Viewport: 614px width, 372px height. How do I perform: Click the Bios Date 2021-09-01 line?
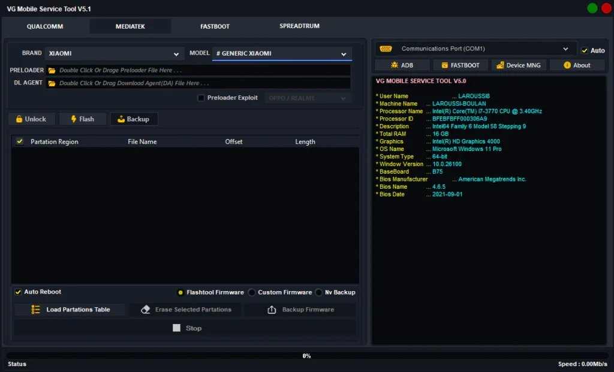[419, 195]
